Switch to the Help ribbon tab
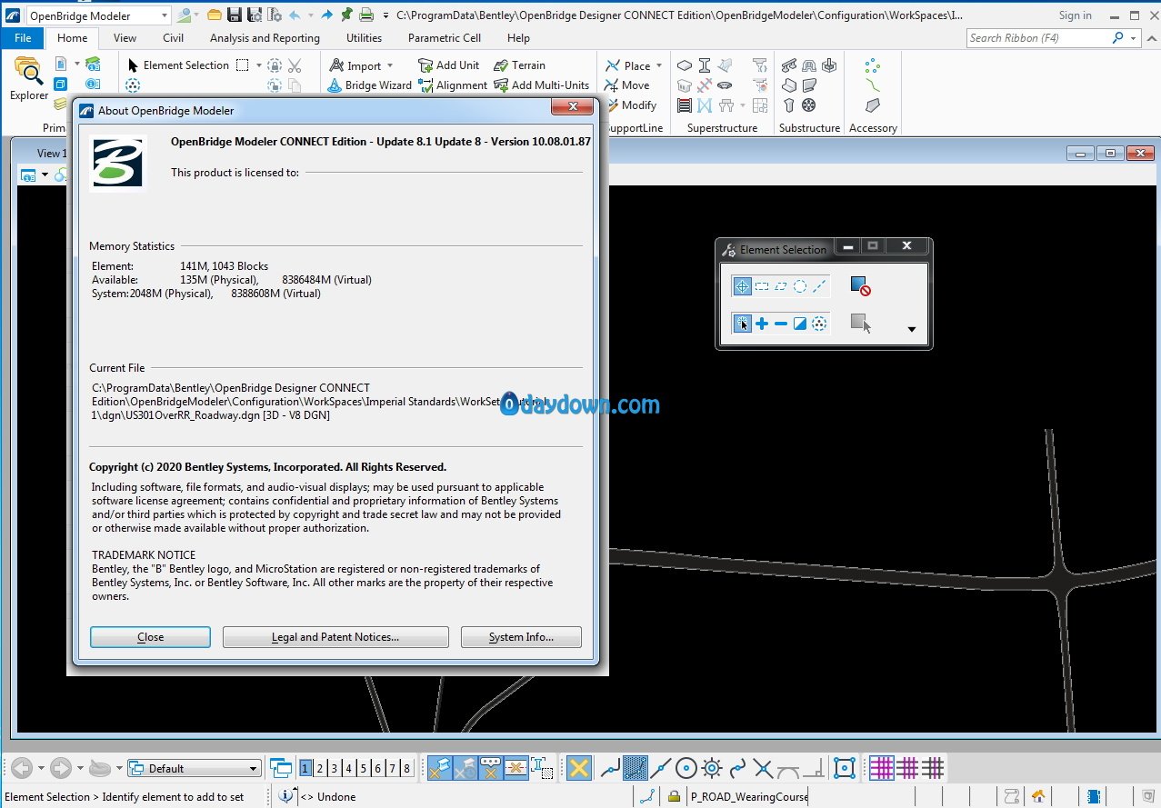This screenshot has width=1161, height=808. click(518, 38)
